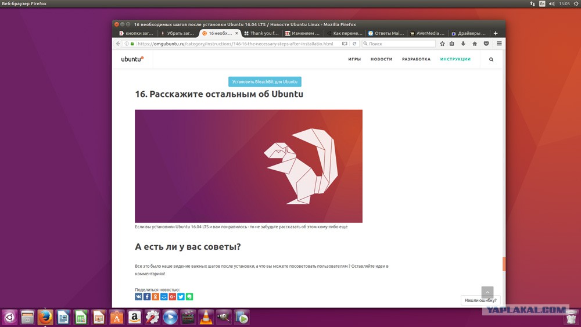581x327 pixels.
Task: Open LibreOffice Impress from the dock
Action: (99, 317)
